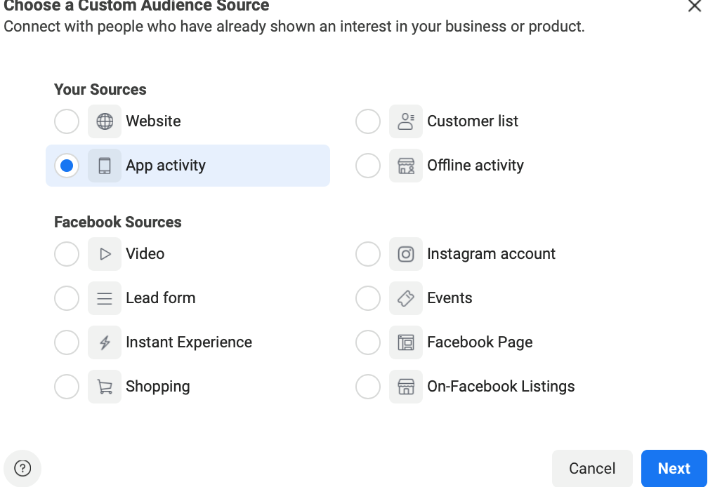Image resolution: width=715 pixels, height=487 pixels.
Task: Click the Video play icon
Action: tap(104, 253)
